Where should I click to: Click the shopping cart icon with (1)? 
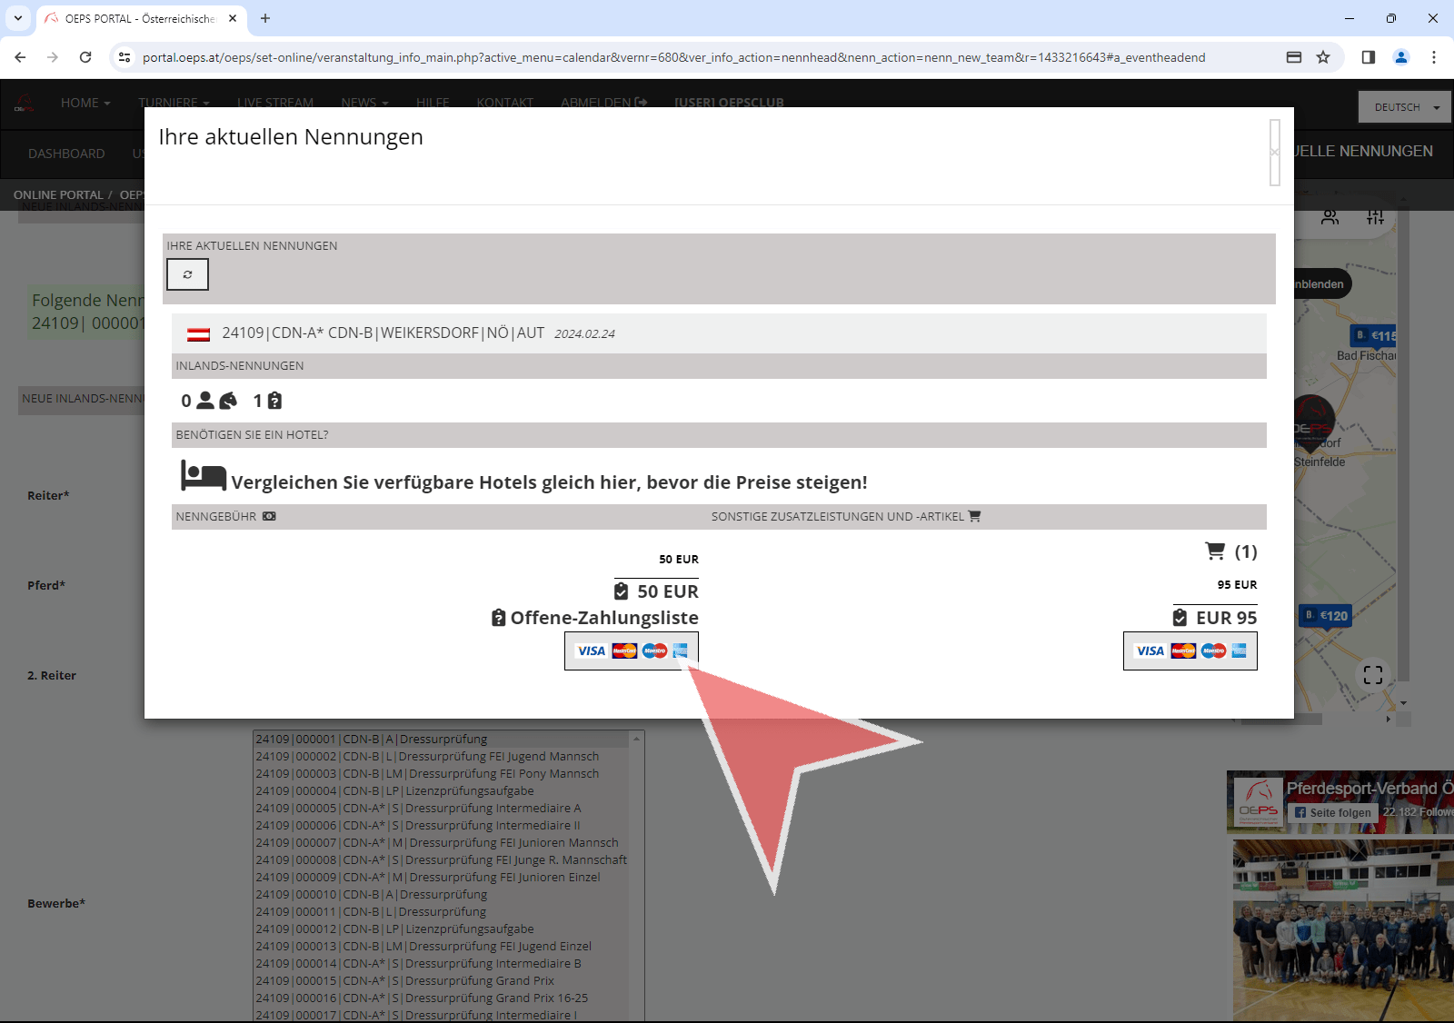coord(1215,551)
